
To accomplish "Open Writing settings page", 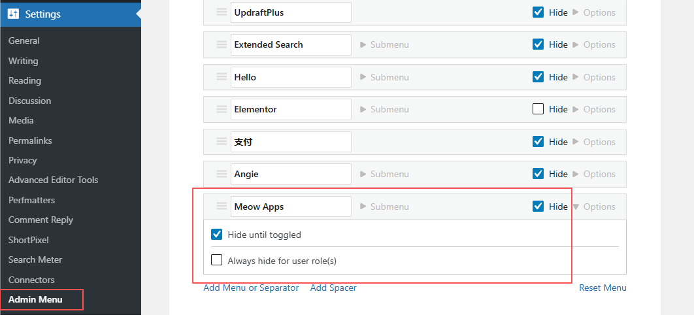I will tap(23, 61).
